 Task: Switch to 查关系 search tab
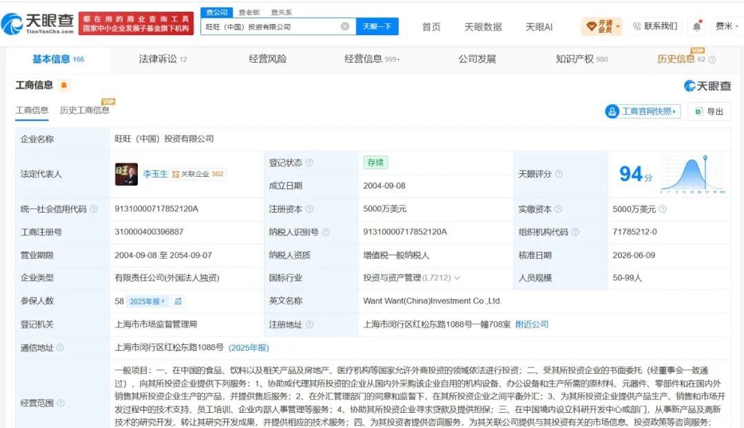[x=281, y=12]
